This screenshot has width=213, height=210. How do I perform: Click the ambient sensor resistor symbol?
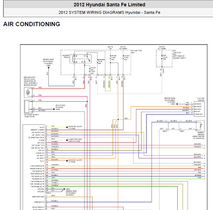click(x=201, y=126)
